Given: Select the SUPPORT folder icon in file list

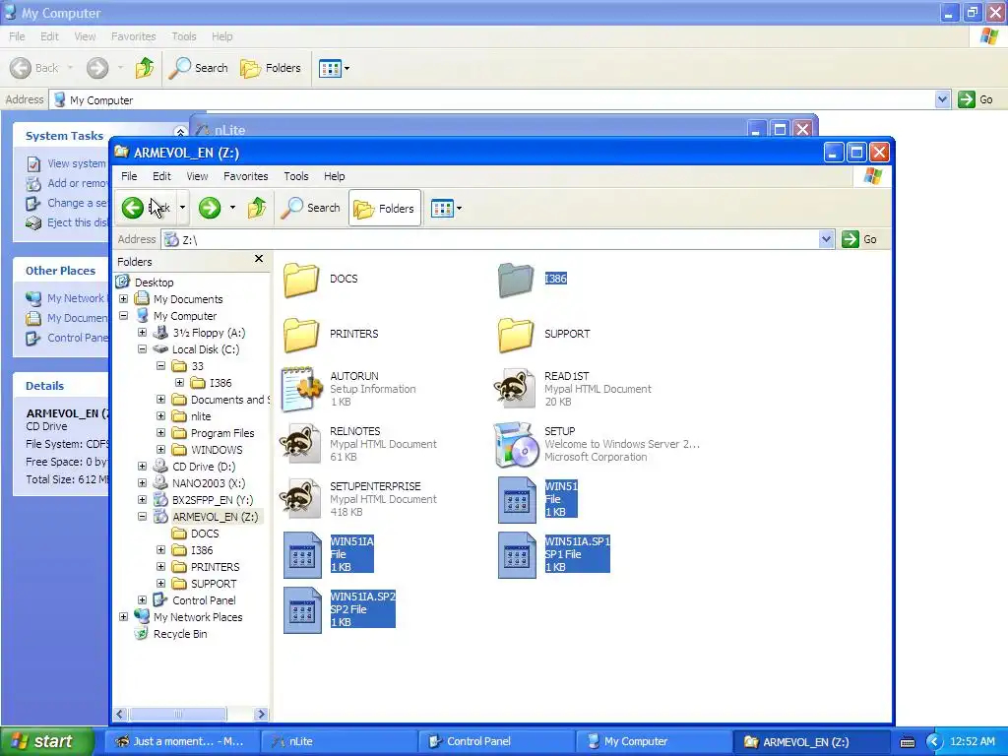Looking at the screenshot, I should [x=516, y=335].
